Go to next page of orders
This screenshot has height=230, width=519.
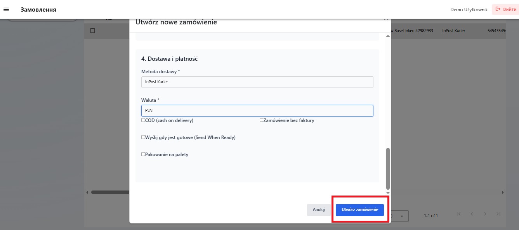coord(485,214)
